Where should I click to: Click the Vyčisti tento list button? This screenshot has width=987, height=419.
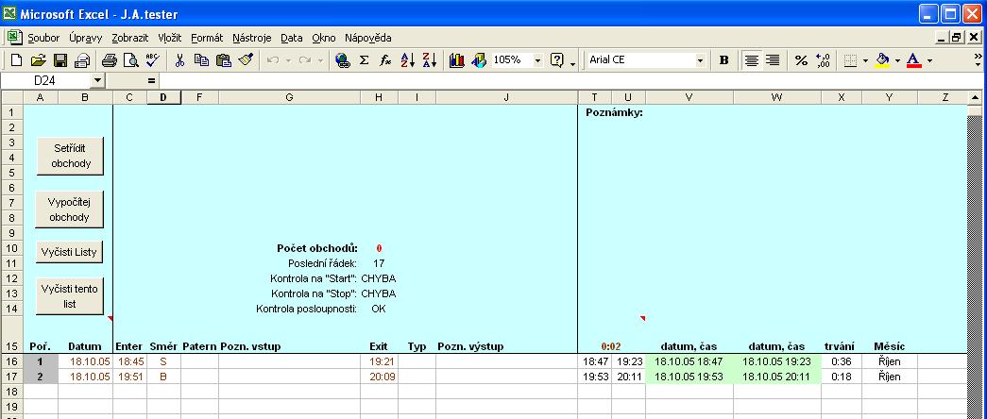point(69,296)
